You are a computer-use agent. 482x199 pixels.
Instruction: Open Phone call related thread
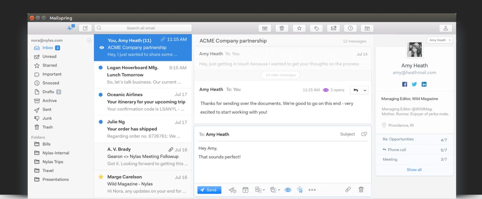click(x=415, y=150)
